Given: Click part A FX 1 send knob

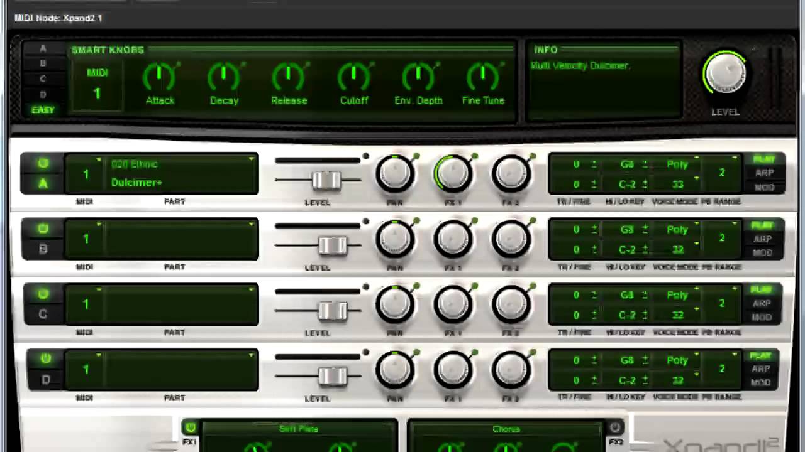Looking at the screenshot, I should [453, 173].
